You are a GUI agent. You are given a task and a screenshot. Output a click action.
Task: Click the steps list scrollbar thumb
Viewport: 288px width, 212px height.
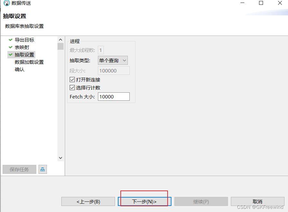pyautogui.click(x=60, y=47)
